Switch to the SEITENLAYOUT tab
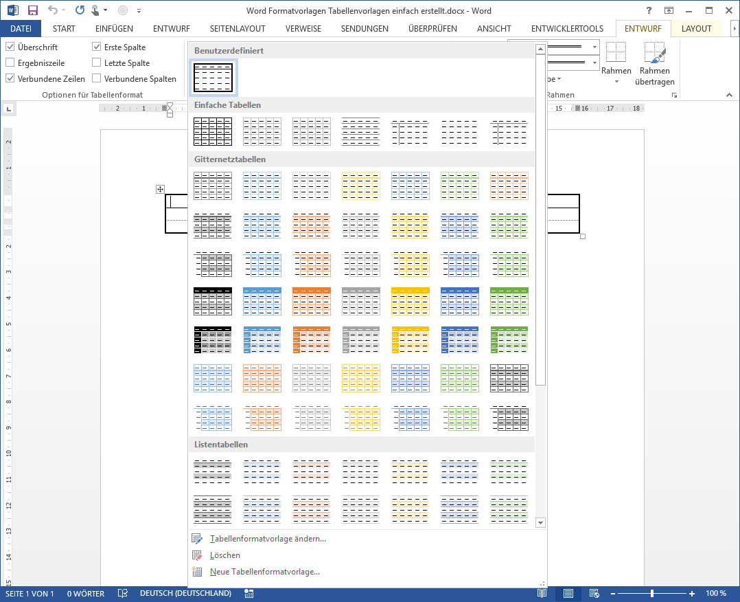This screenshot has height=602, width=740. click(238, 28)
